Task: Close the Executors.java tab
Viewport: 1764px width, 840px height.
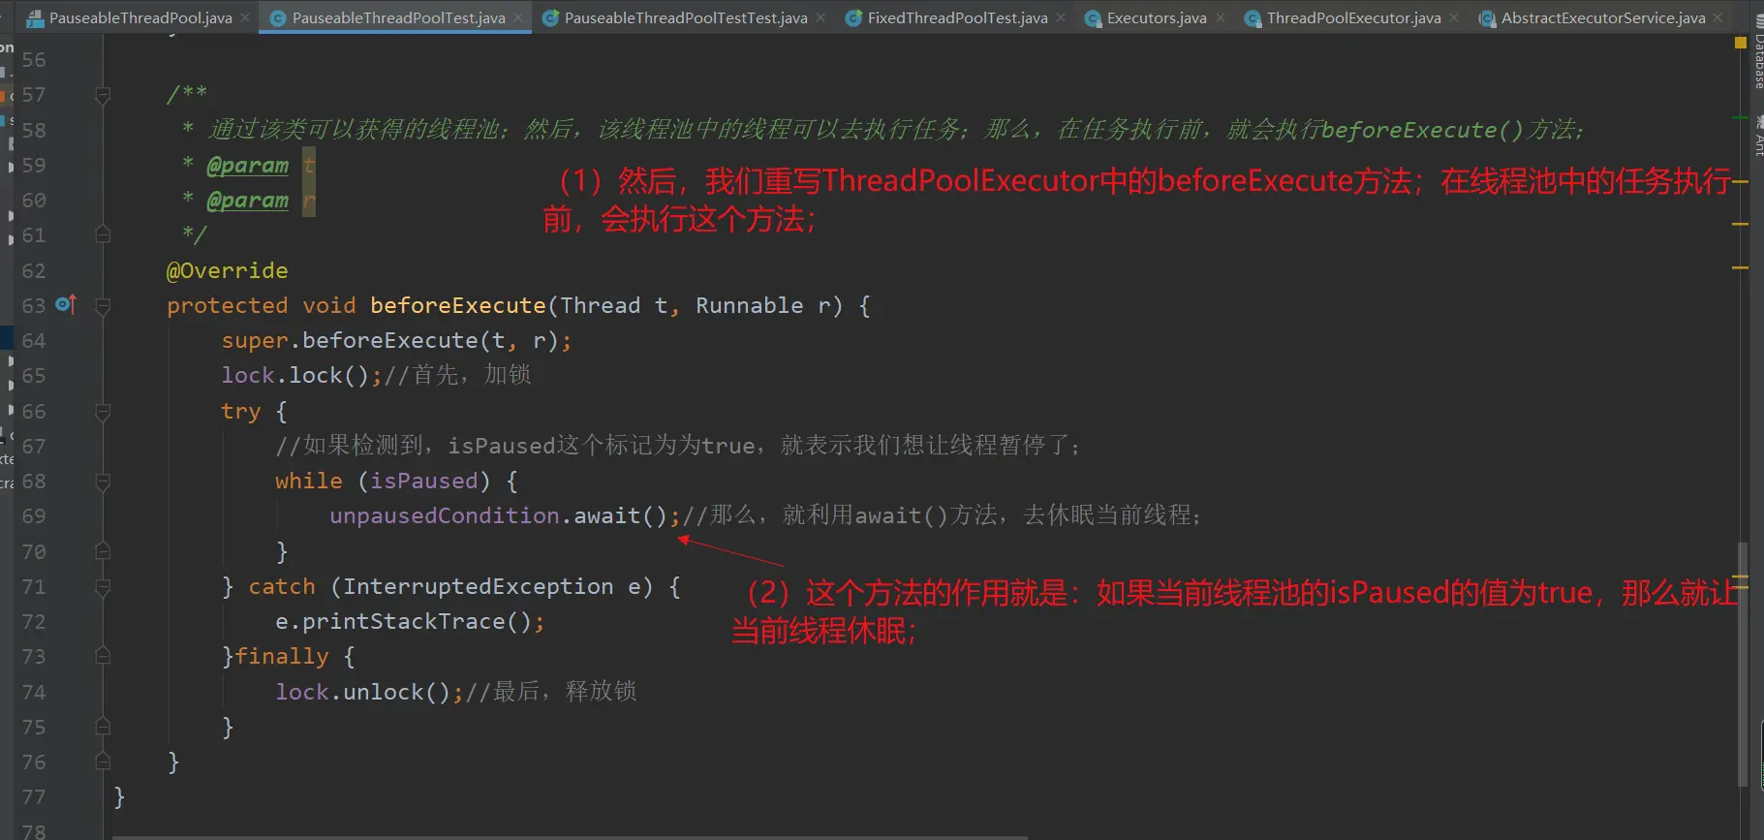Action: click(x=1220, y=17)
